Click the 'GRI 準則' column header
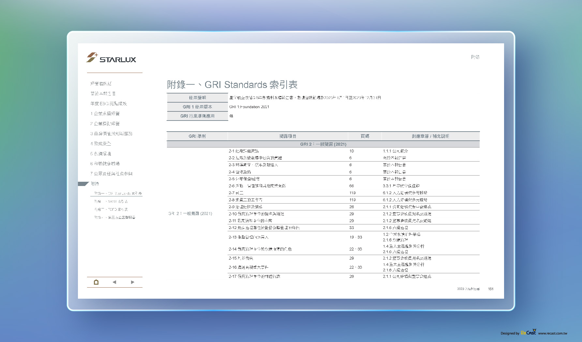Image resolution: width=582 pixels, height=342 pixels. pyautogui.click(x=197, y=136)
